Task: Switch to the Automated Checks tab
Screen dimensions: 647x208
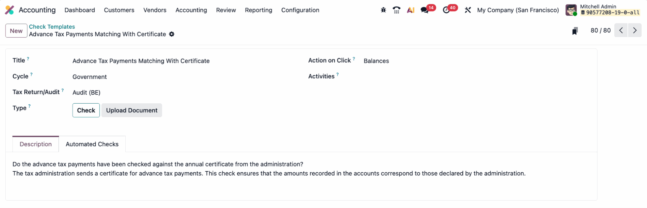Action: 92,144
